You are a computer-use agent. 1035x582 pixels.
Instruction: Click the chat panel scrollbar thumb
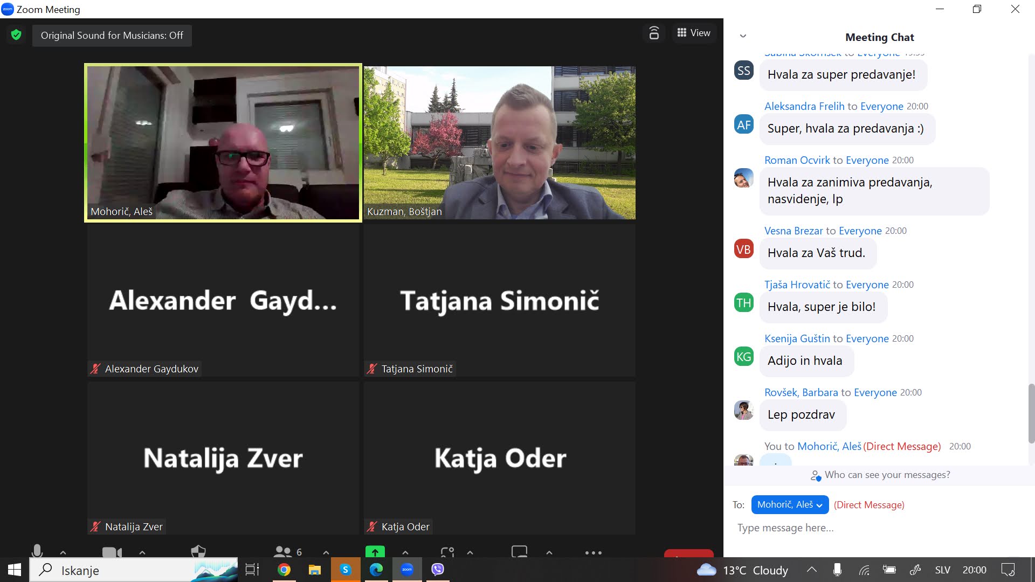pyautogui.click(x=1031, y=413)
